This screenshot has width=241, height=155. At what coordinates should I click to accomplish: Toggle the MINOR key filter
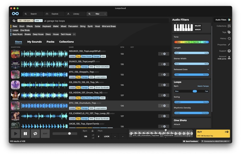pyautogui.click(x=198, y=30)
